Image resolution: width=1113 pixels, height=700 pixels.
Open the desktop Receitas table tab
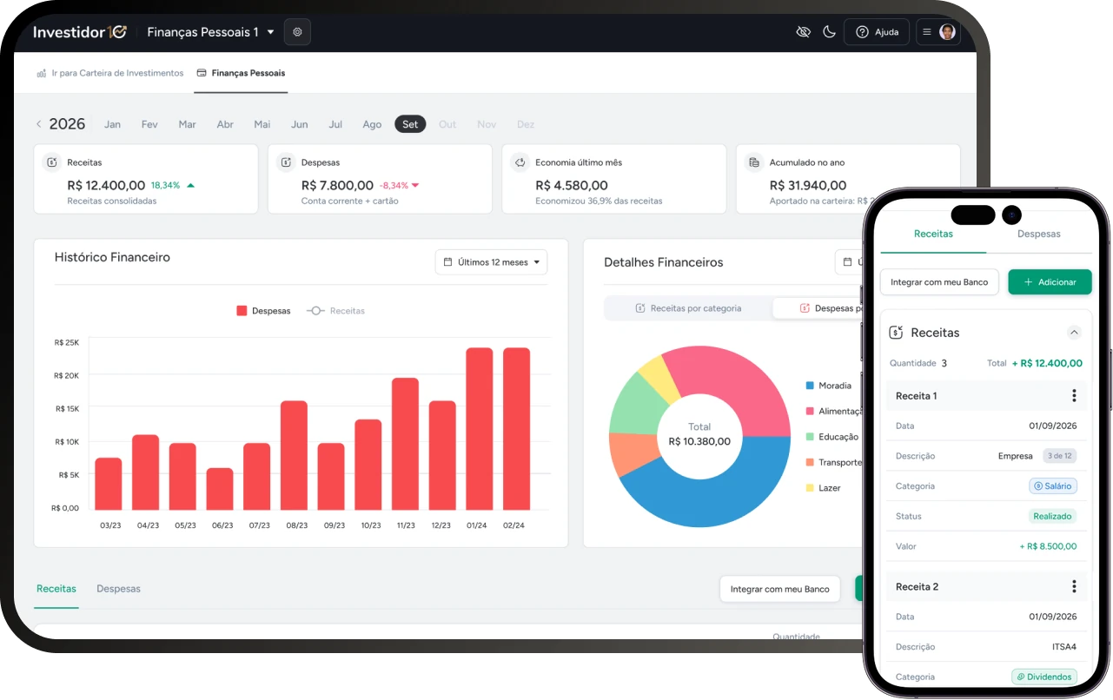pos(56,589)
